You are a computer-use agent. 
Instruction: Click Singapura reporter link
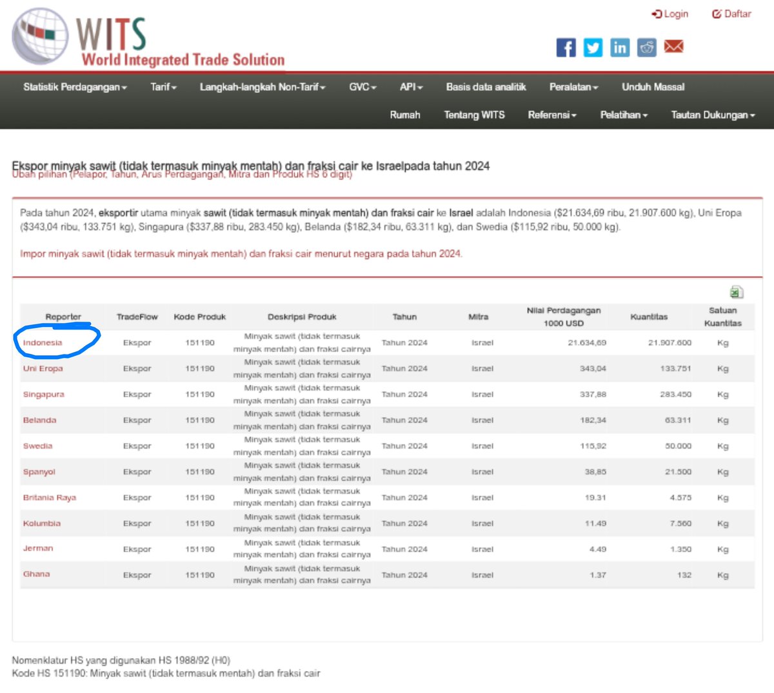[44, 395]
